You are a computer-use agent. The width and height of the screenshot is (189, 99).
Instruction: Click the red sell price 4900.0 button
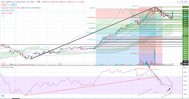[x=4, y=5]
